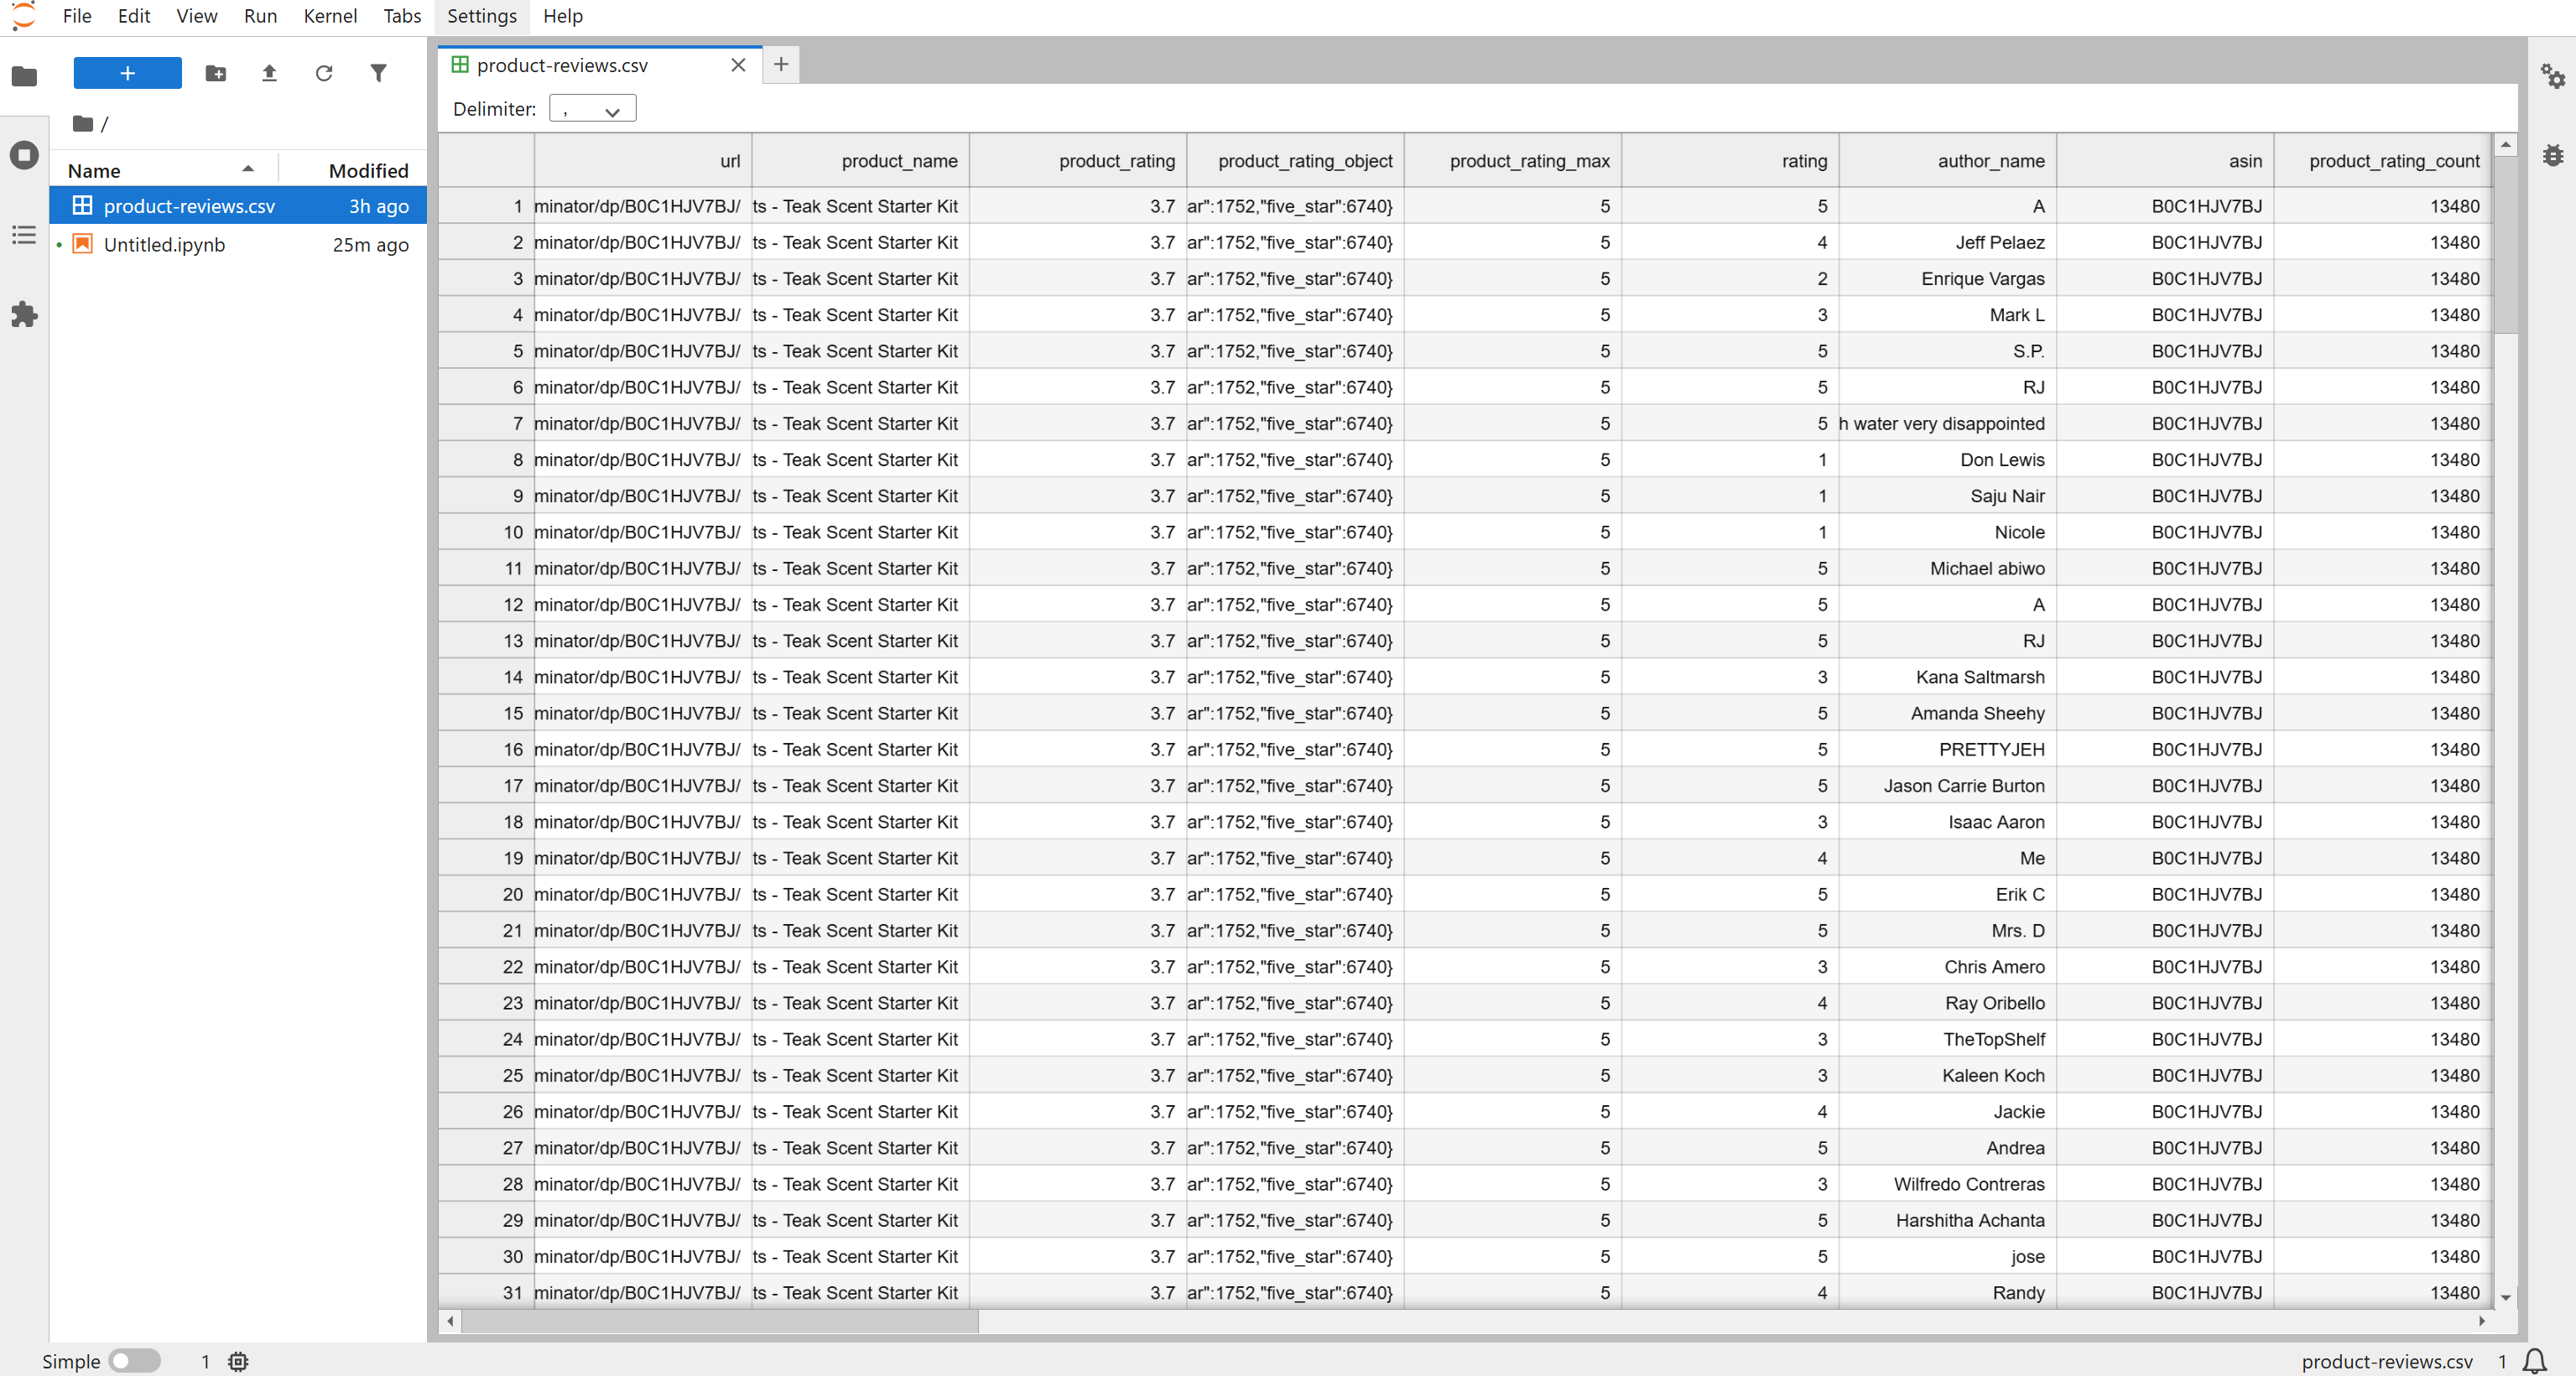Select Untitled.ipynb in the file browser
This screenshot has width=2576, height=1376.
pos(165,244)
